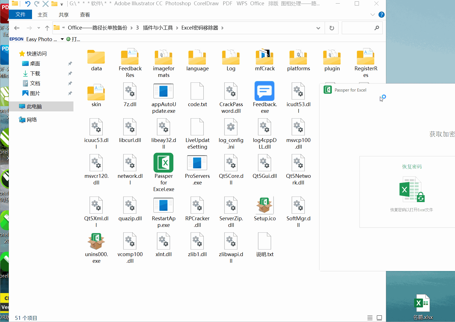Image resolution: width=455 pixels, height=322 pixels.
Task: Go up one folder level
Action: pyautogui.click(x=47, y=28)
